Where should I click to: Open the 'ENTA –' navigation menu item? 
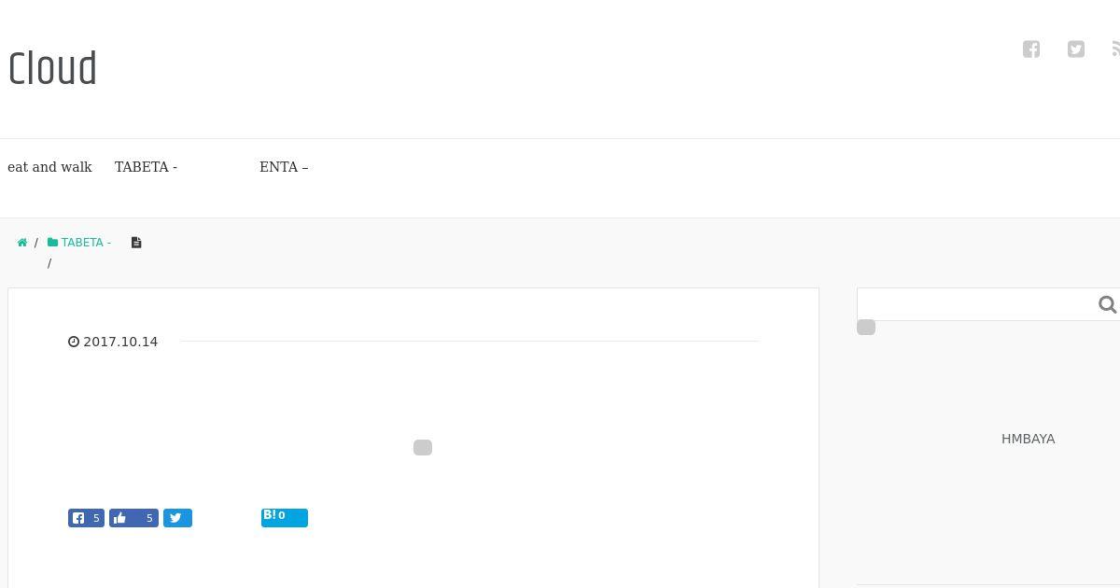pyautogui.click(x=284, y=167)
